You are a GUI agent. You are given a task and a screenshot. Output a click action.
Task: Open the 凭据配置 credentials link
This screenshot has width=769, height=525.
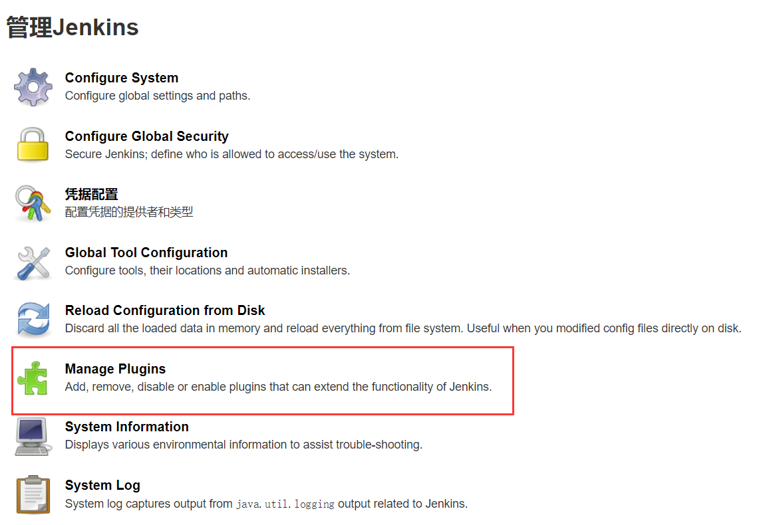click(x=91, y=195)
